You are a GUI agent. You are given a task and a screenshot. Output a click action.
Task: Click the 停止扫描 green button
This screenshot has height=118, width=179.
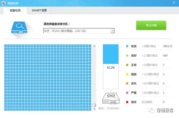151,25
